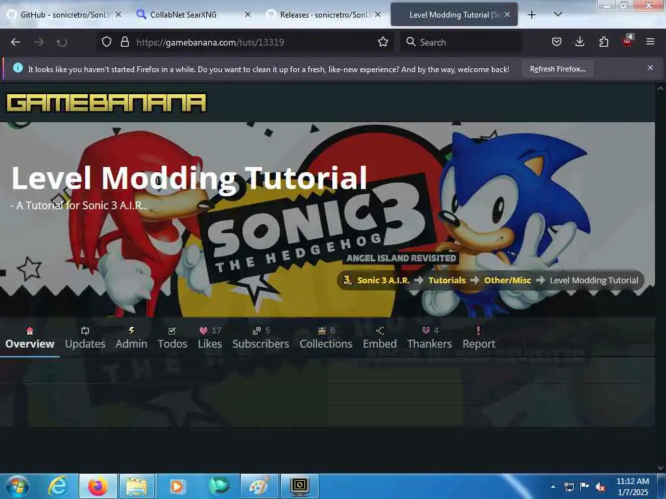Open the Sonic 3 A.I.R. breadcrumb link

383,280
